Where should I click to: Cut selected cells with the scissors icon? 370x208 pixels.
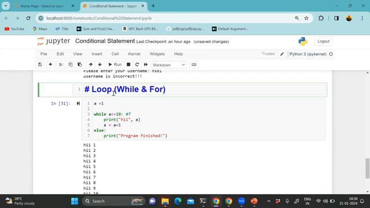[x=61, y=65]
